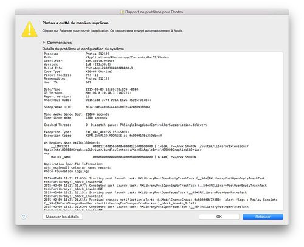Image resolution: width=304 pixels, height=247 pixels.
Task: Click the 'objc_msgSend() selector name: record:' line
Action: 77,168
